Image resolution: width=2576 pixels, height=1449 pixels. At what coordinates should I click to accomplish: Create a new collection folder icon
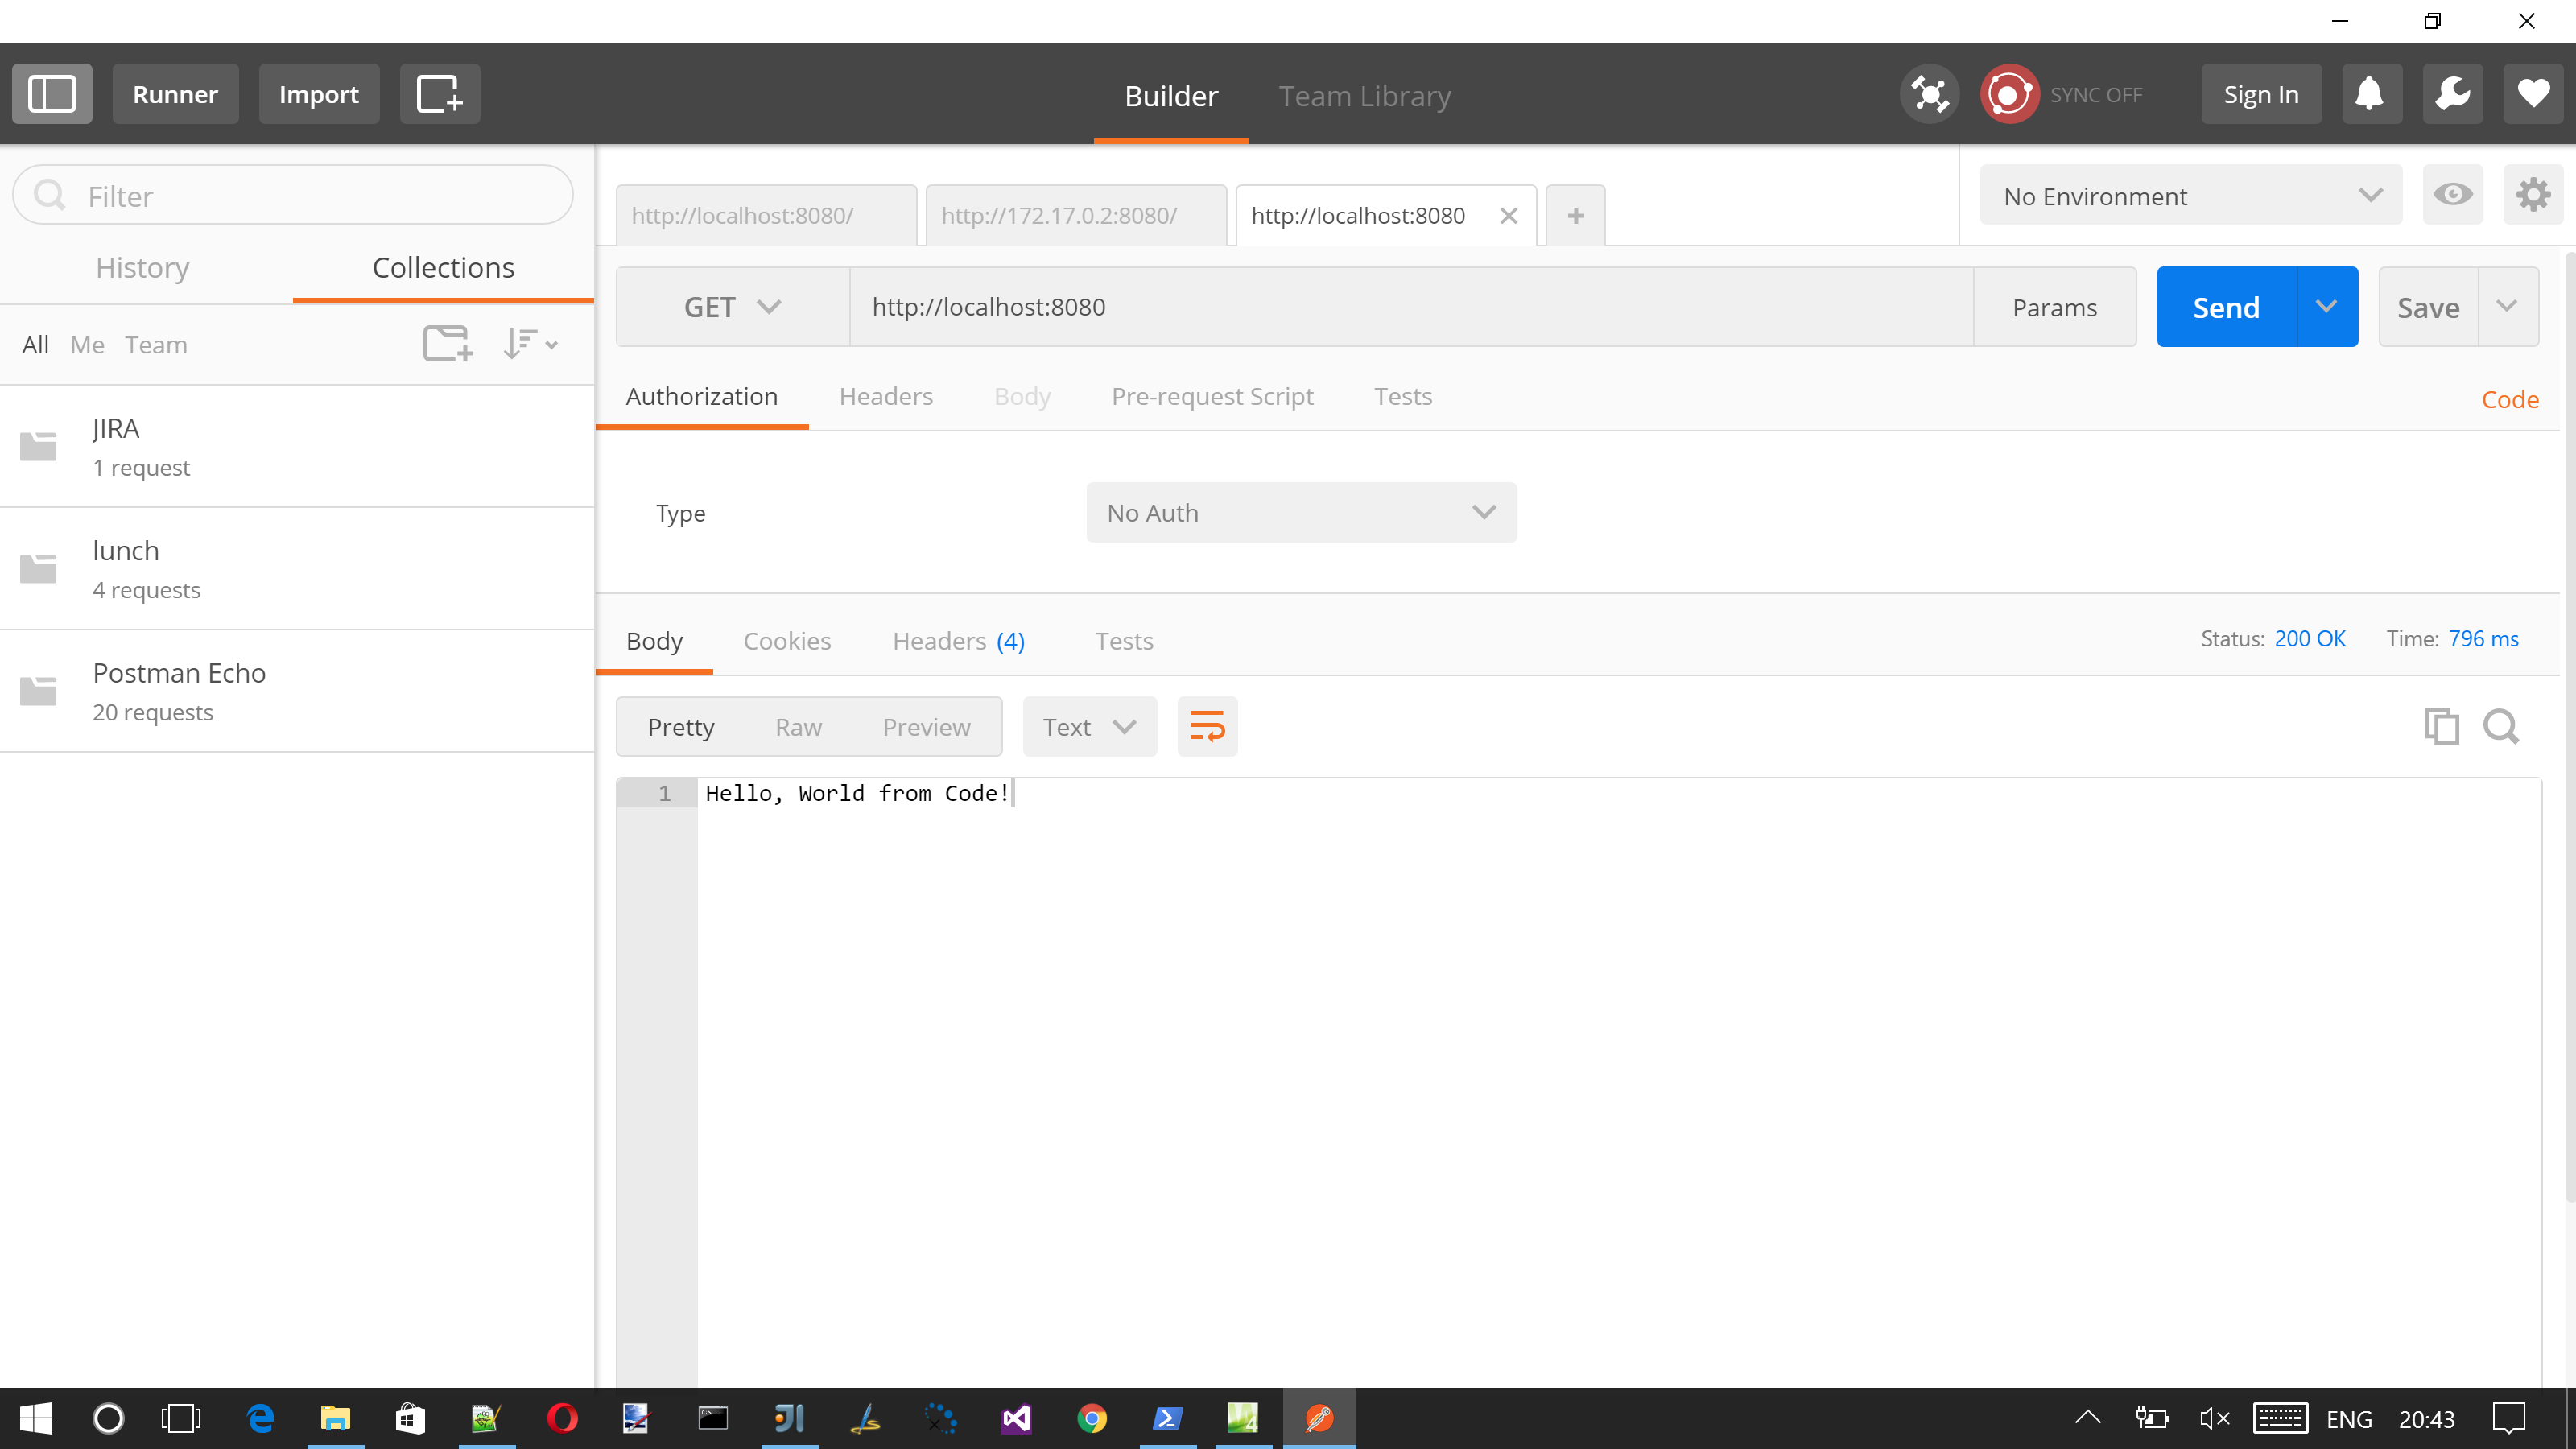[447, 344]
